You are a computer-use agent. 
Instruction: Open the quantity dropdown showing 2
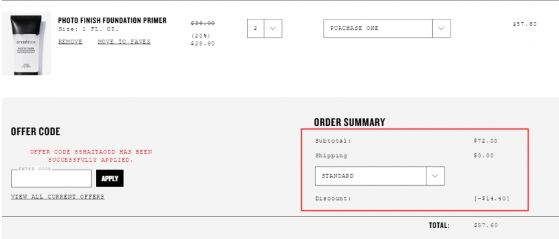265,28
